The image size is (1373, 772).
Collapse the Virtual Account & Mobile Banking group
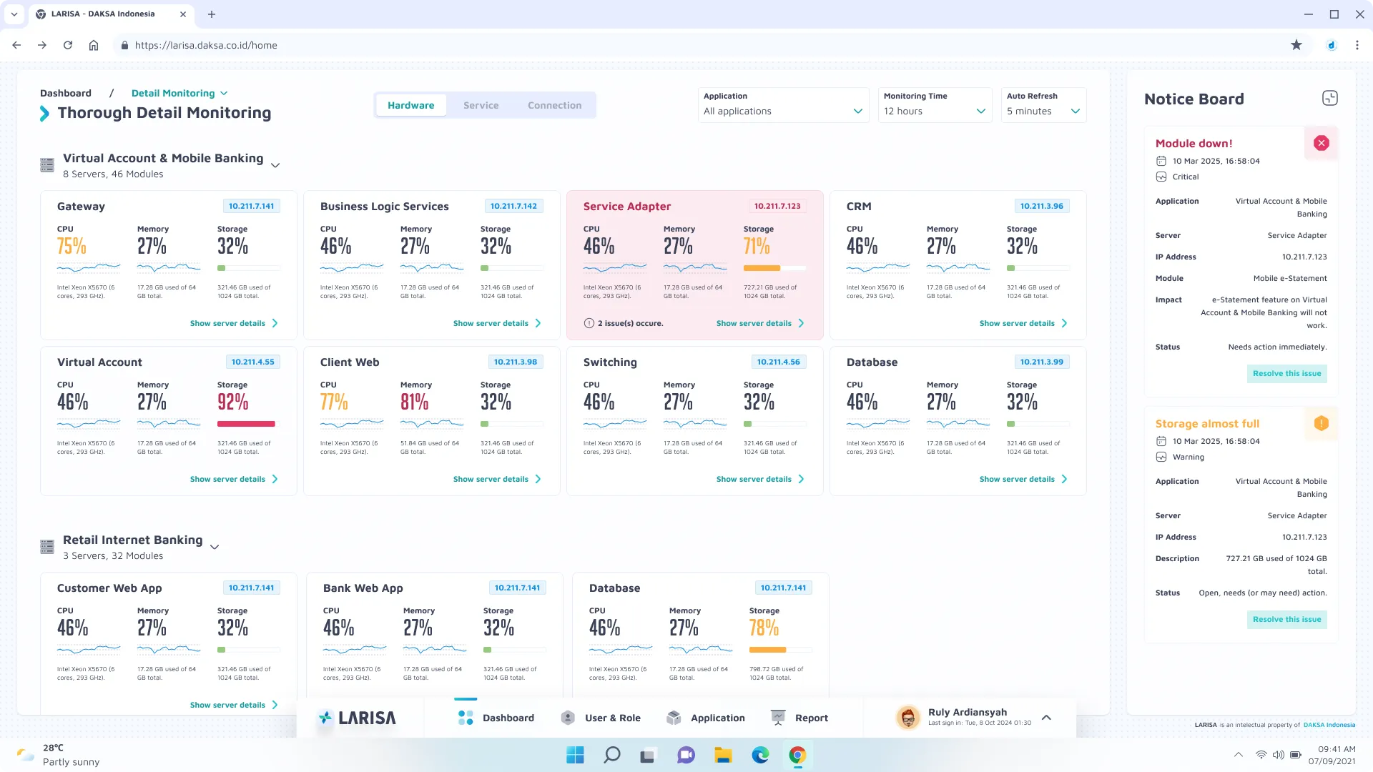click(x=275, y=165)
